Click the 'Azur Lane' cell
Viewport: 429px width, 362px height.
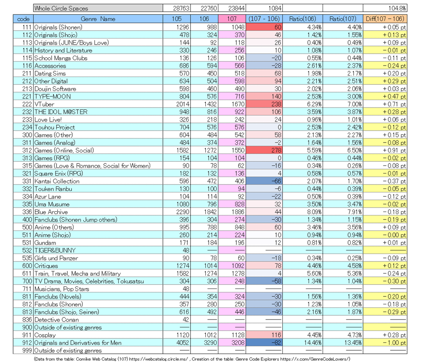[98, 196]
